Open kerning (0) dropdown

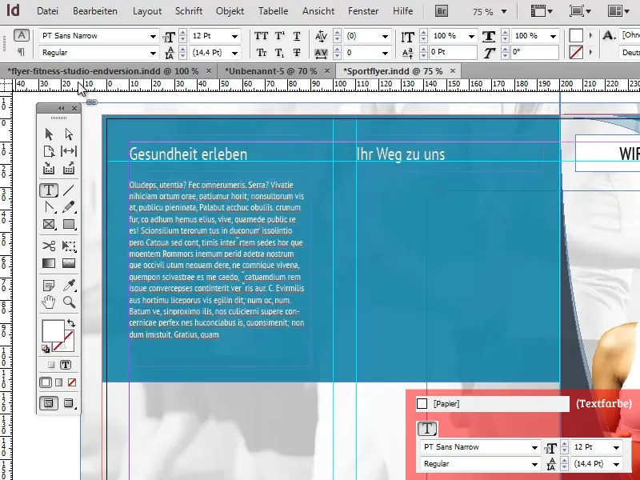click(x=385, y=36)
